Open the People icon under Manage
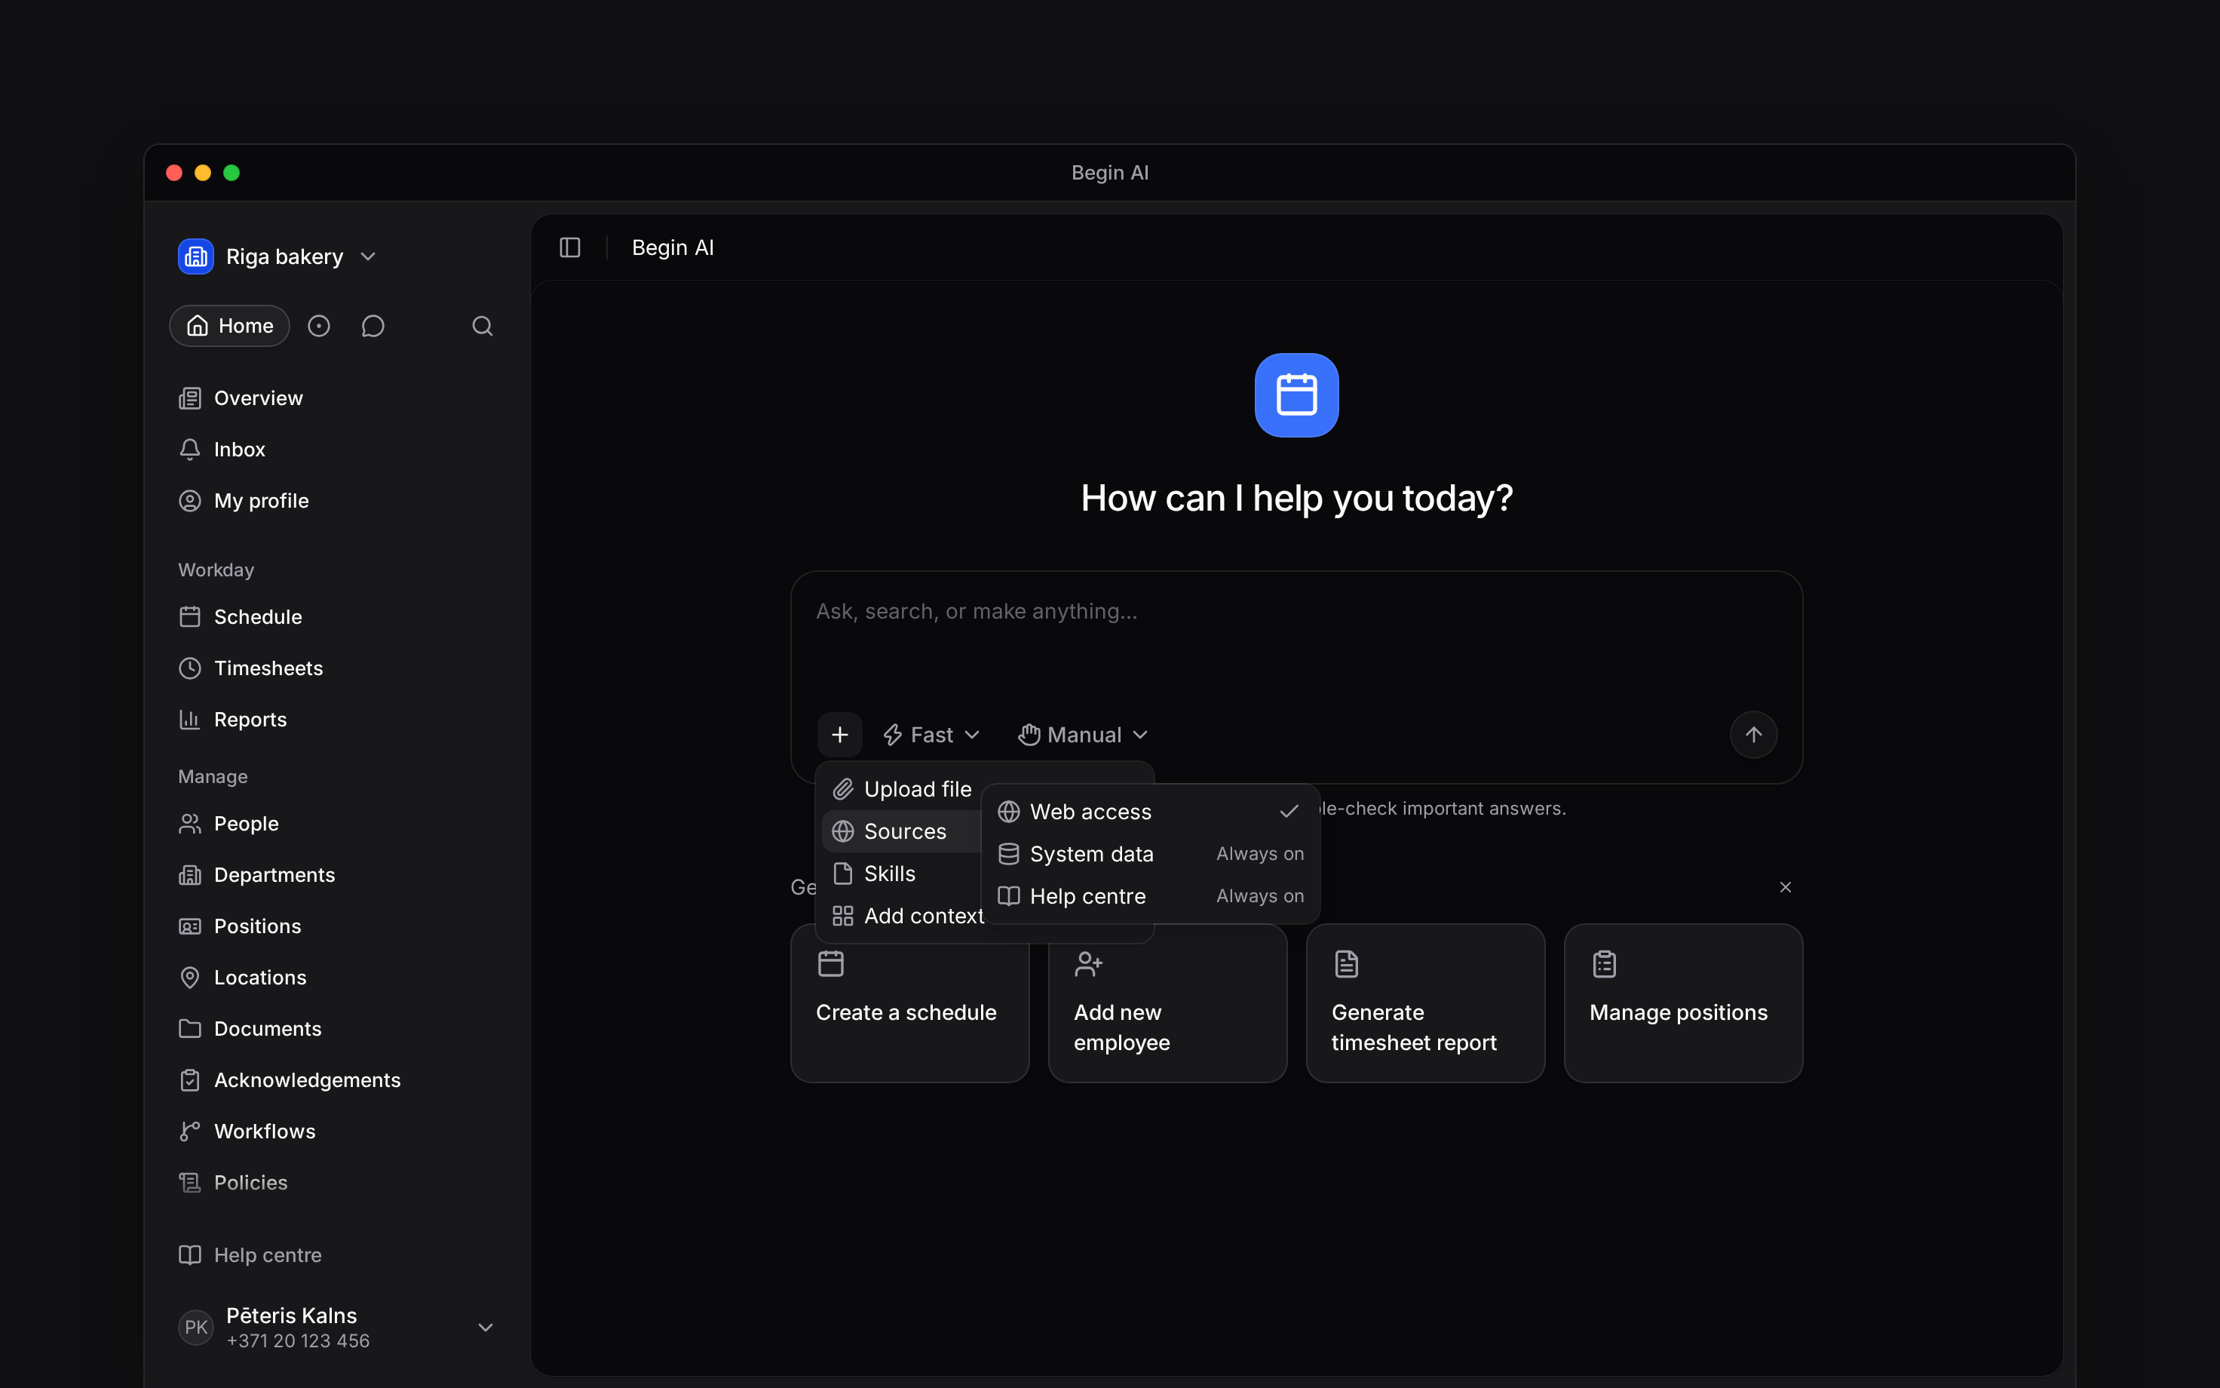 [x=190, y=824]
